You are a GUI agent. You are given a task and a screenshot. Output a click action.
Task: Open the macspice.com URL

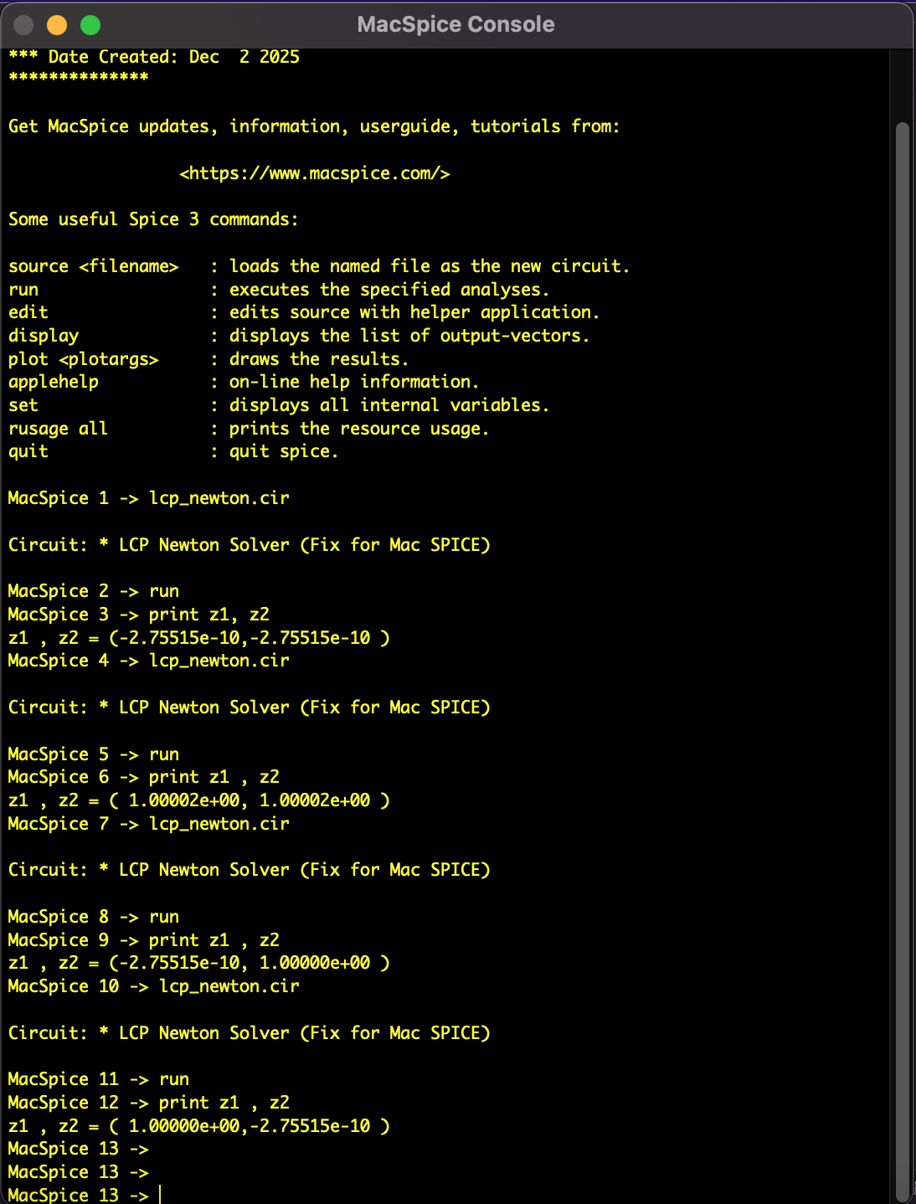coord(315,173)
